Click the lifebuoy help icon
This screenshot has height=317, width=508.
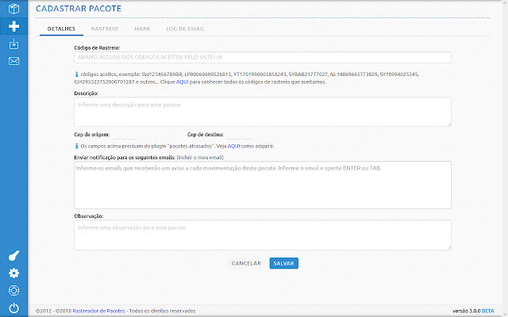(13, 290)
